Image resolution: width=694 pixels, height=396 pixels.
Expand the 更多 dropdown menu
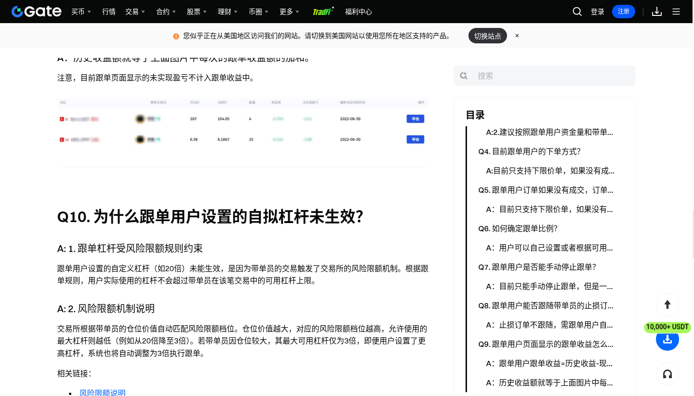(290, 12)
